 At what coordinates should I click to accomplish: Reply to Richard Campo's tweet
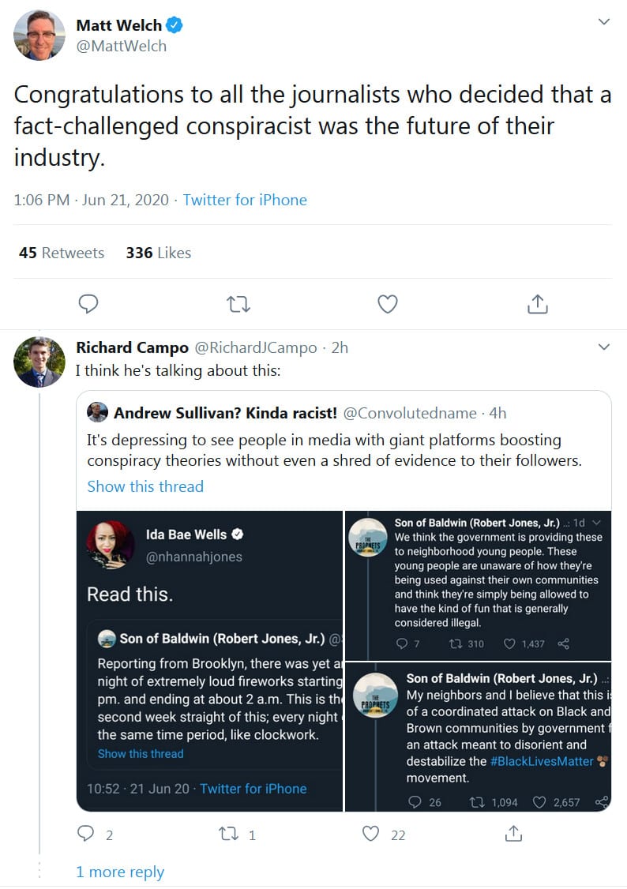tap(86, 834)
